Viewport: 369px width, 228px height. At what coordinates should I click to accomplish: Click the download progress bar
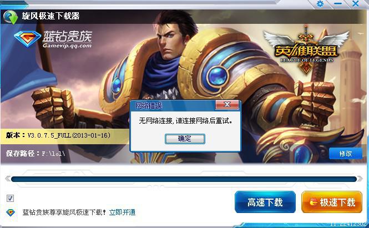click(184, 179)
